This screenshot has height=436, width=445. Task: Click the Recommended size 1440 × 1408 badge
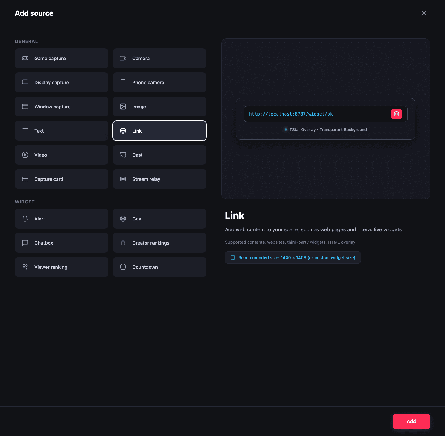point(293,258)
